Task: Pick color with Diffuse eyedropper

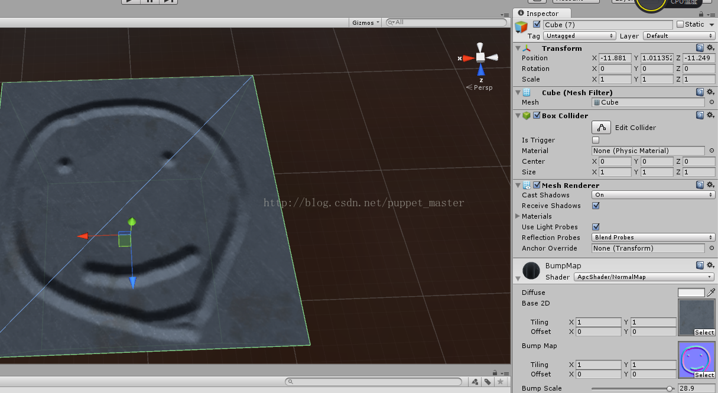Action: click(711, 293)
